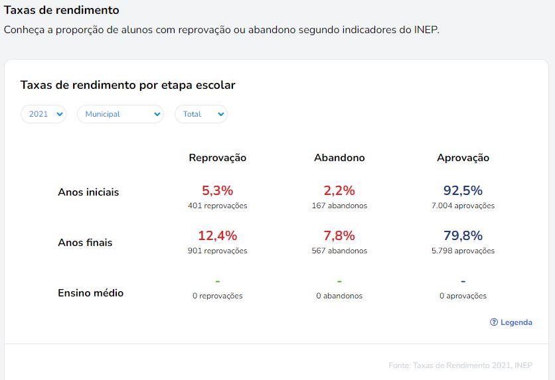Click the 5,3% reprovação value

point(218,191)
